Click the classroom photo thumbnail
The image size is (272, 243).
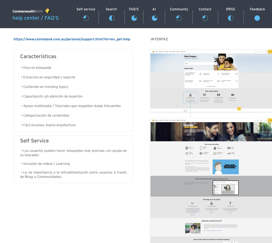193,228
